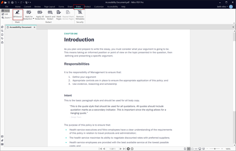Close the Accessibility Document tab

pos(34,27)
